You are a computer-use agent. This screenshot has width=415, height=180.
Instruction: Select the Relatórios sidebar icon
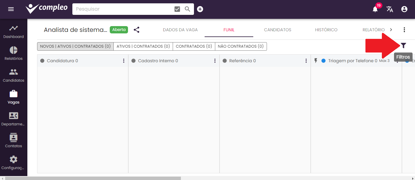click(x=13, y=54)
